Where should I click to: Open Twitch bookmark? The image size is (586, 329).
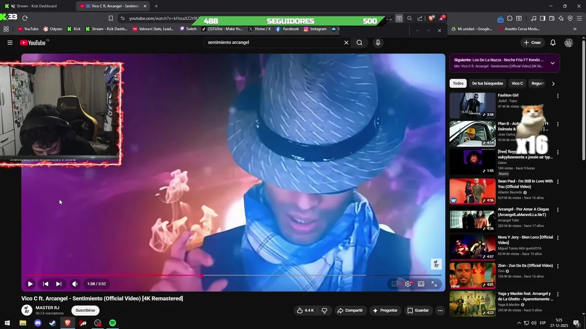188,29
